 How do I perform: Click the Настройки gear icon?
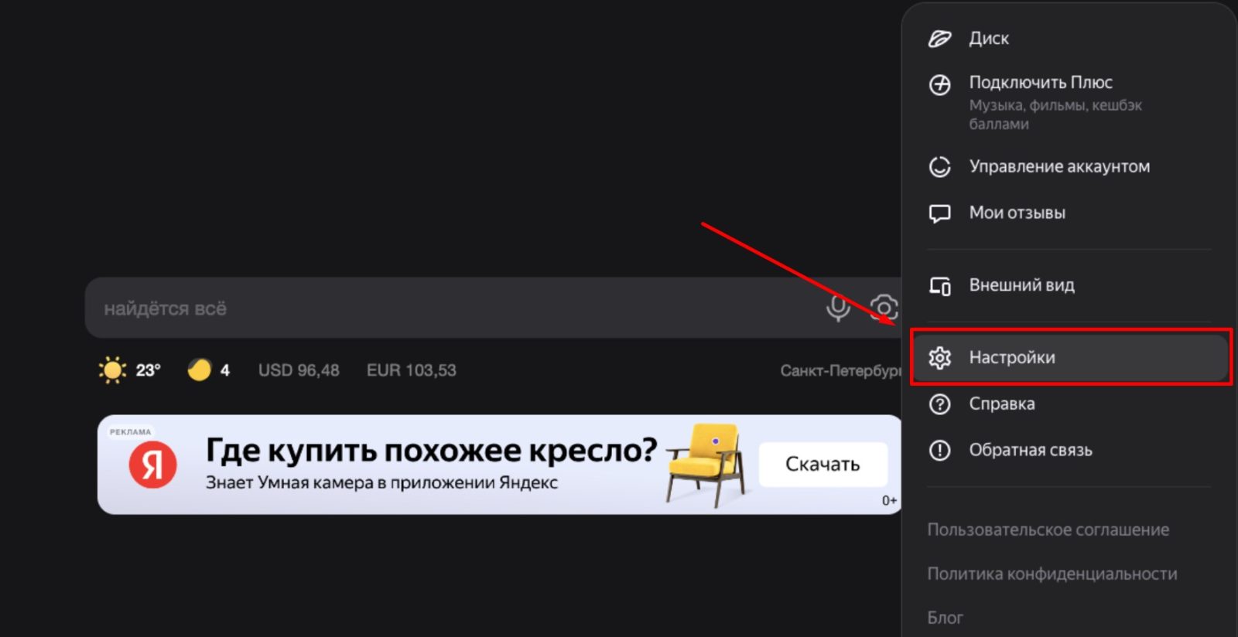coord(939,357)
